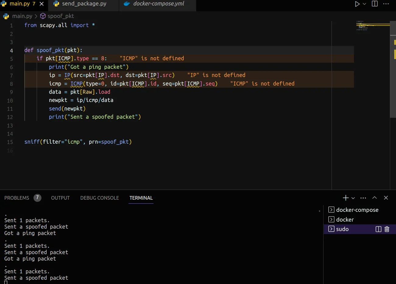Open the docker-compose.yml tab
Image resolution: width=396 pixels, height=284 pixels.
[x=158, y=4]
